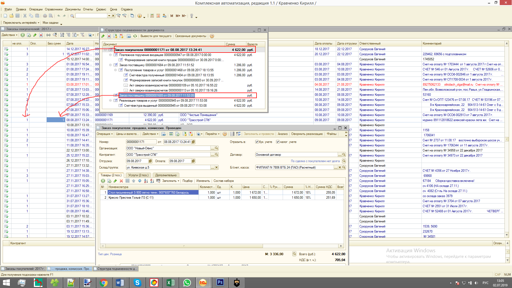Image resolution: width=512 pixels, height=288 pixels.
Task: Collapse the Заказ поставщику 0000001684 tree node
Action: (111, 65)
